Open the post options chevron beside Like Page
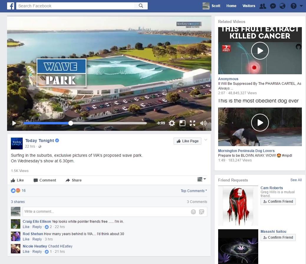Image resolution: width=306 pixels, height=264 pixels. (x=206, y=140)
